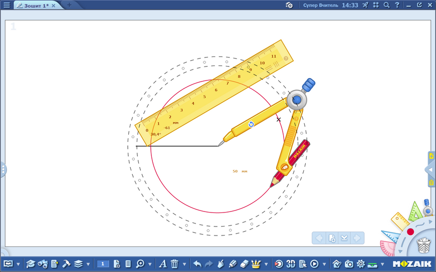The image size is (436, 272).
Task: Pick the red pen color dot
Action: pyautogui.click(x=410, y=231)
